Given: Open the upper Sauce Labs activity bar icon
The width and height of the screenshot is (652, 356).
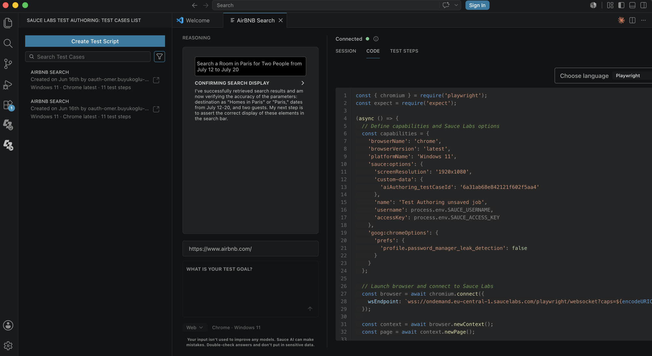Looking at the screenshot, I should [8, 125].
